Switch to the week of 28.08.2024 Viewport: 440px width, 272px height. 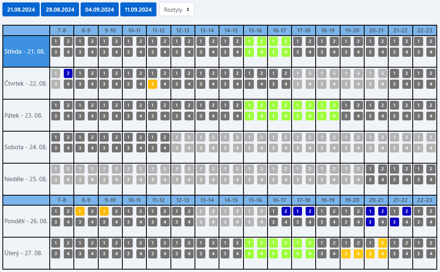tap(59, 10)
